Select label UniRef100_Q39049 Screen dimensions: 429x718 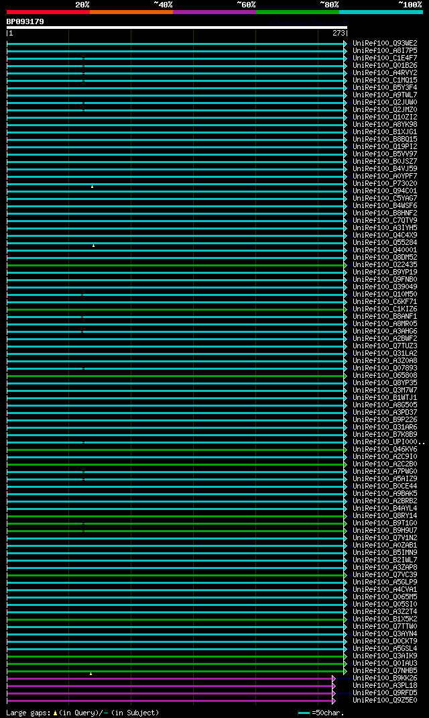[385, 287]
